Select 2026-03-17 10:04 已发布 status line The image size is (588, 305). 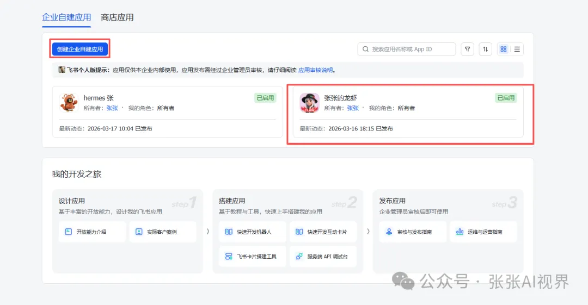click(x=120, y=128)
